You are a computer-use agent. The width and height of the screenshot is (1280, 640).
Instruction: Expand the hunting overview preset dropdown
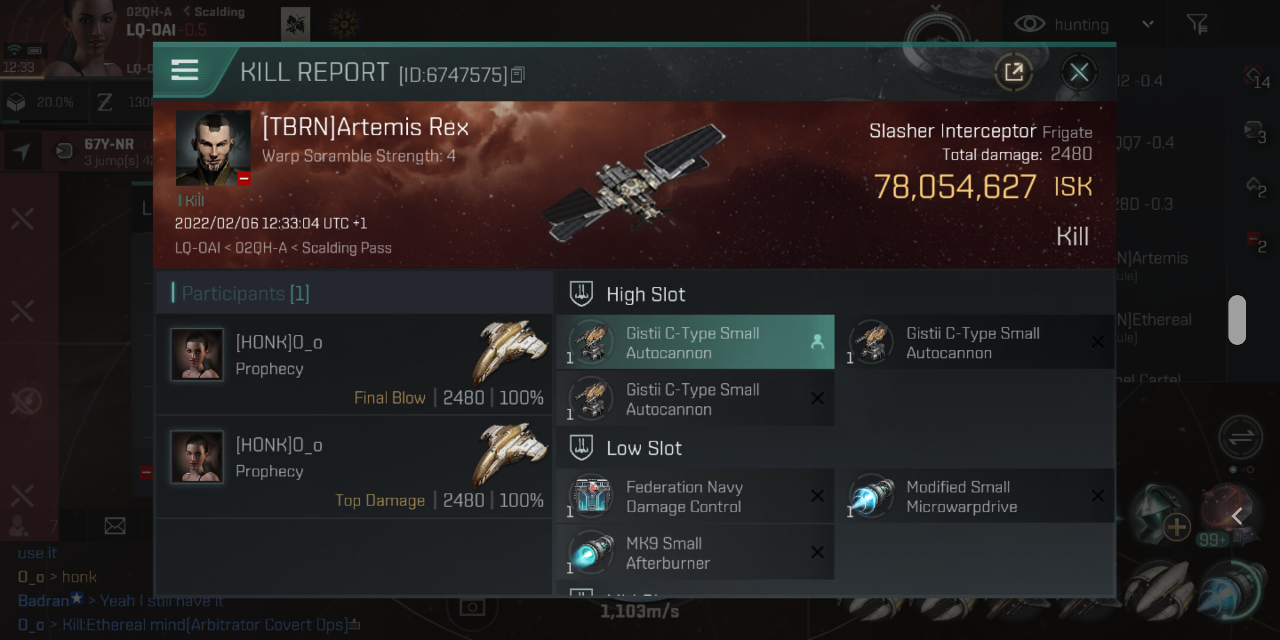(x=1148, y=24)
